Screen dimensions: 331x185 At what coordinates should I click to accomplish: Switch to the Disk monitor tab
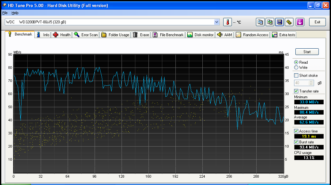pyautogui.click(x=200, y=35)
